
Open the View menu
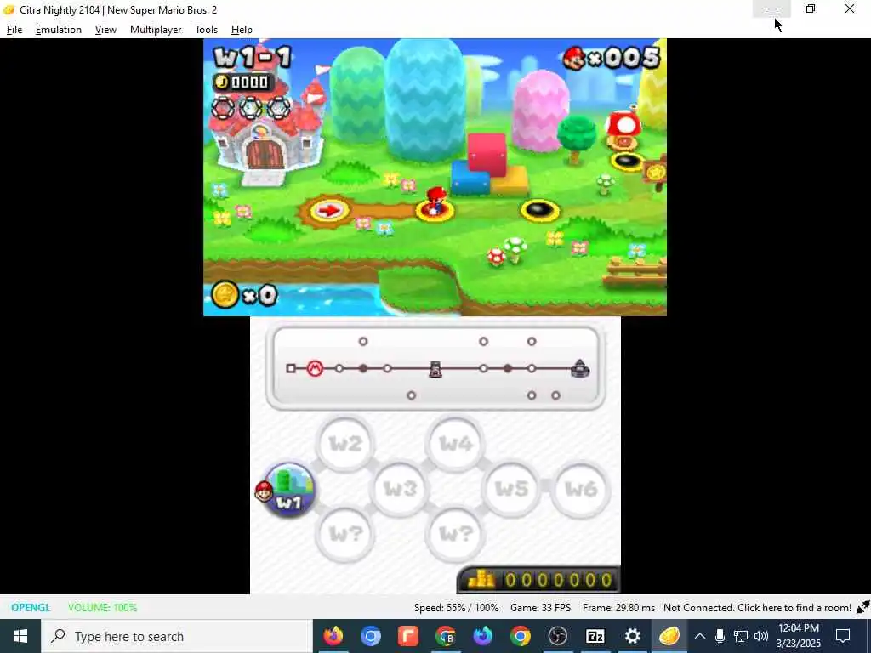[105, 30]
